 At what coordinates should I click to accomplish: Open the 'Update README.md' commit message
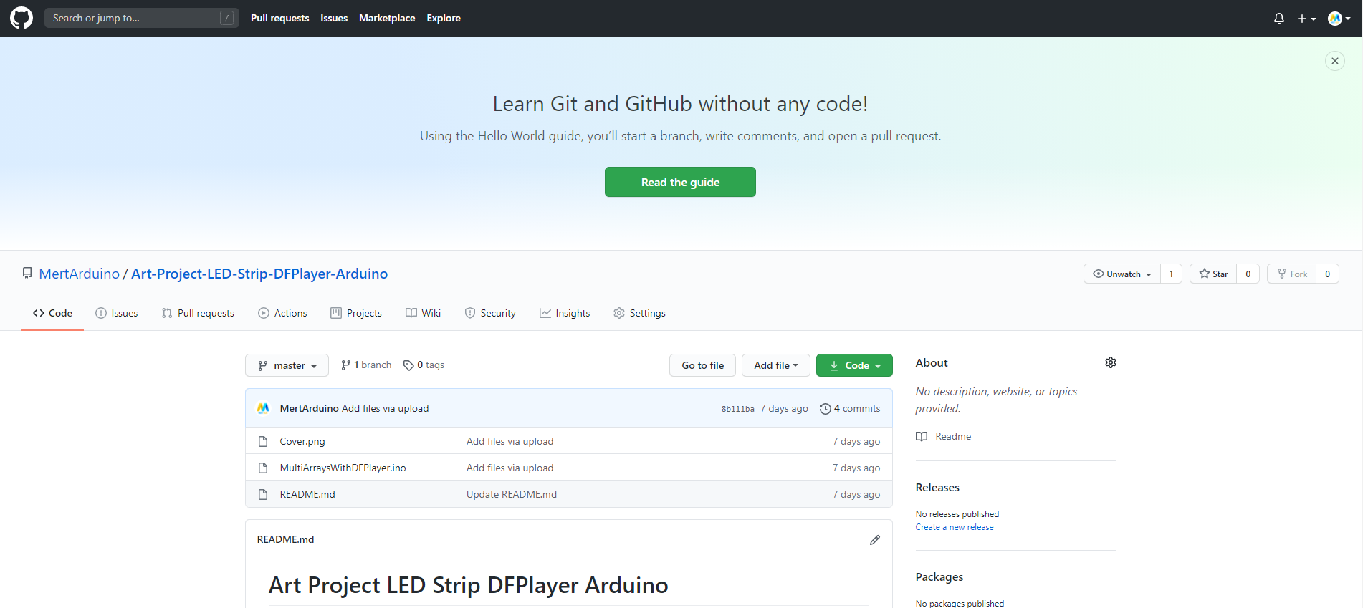(512, 494)
